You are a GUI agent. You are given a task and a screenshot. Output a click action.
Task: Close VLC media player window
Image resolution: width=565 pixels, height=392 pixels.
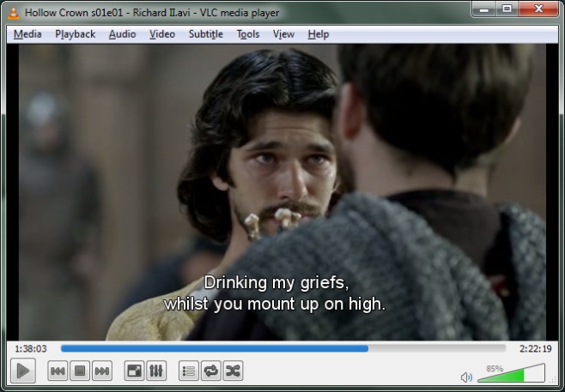point(538,9)
